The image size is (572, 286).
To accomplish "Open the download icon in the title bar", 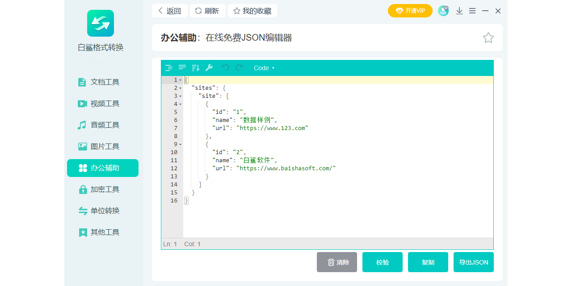I will pos(459,11).
